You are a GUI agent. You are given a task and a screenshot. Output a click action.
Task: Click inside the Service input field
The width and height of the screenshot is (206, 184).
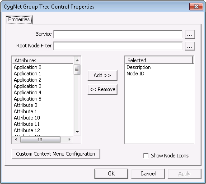(118, 34)
